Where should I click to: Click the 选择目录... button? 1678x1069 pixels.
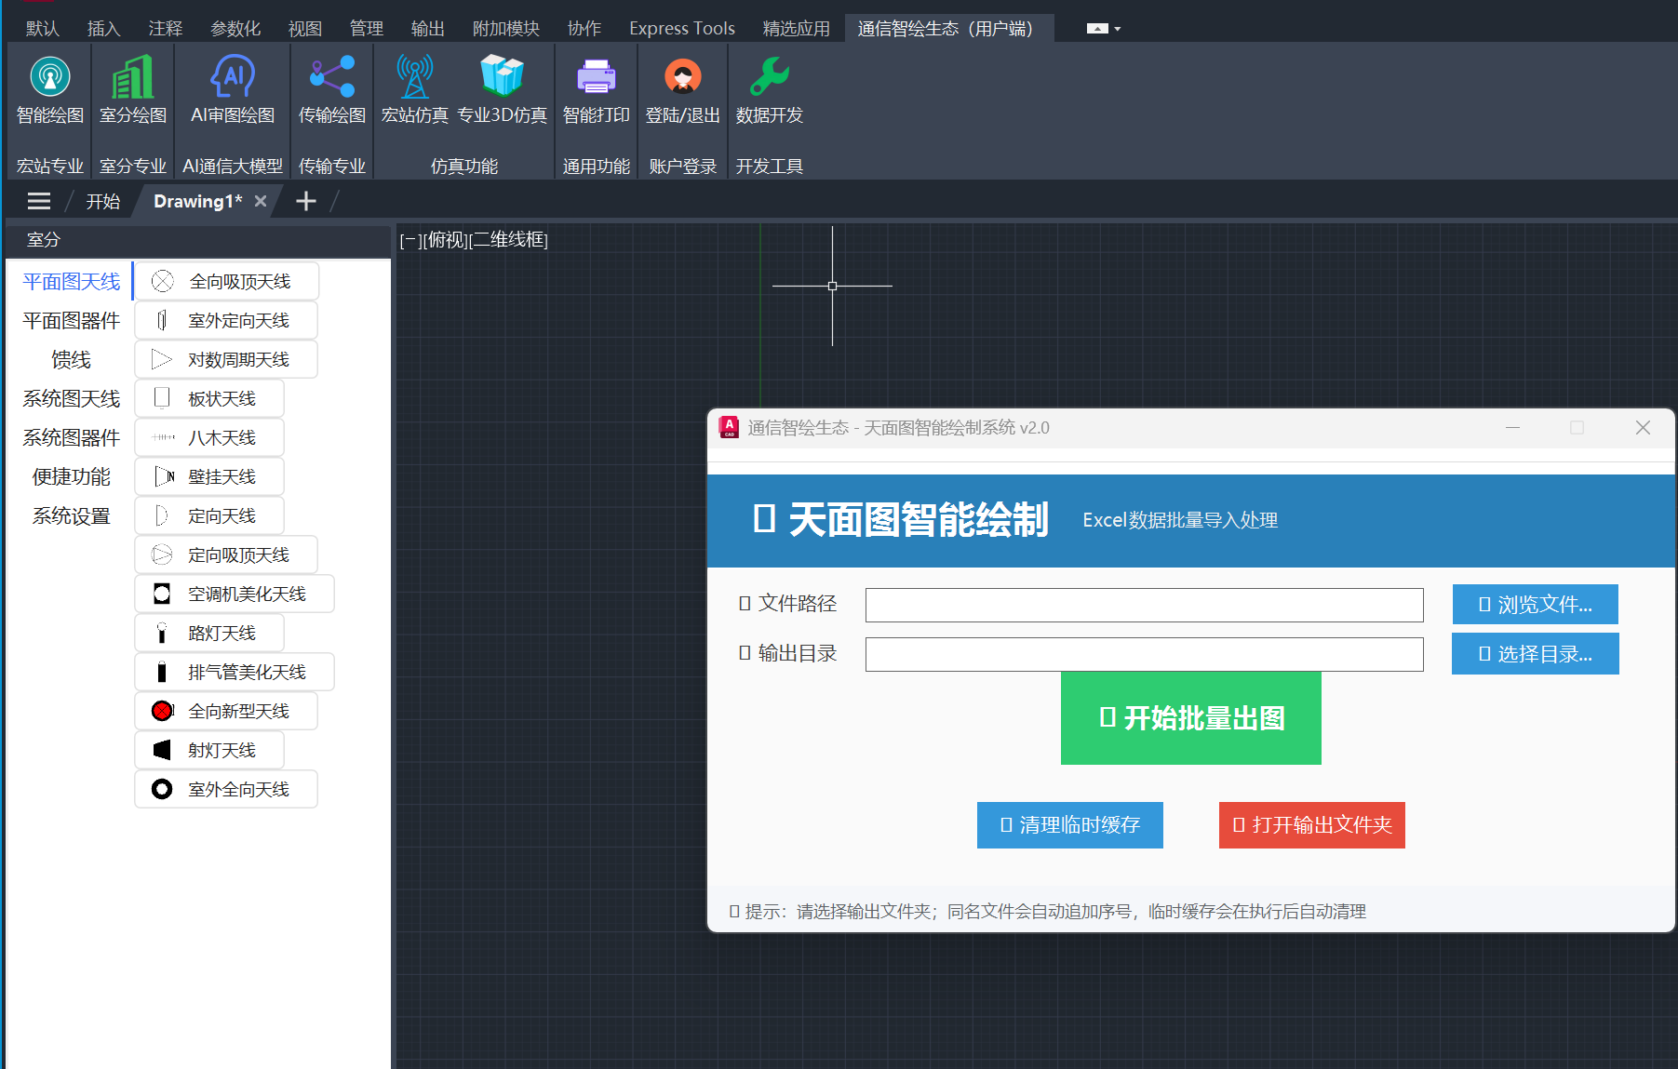click(1536, 654)
